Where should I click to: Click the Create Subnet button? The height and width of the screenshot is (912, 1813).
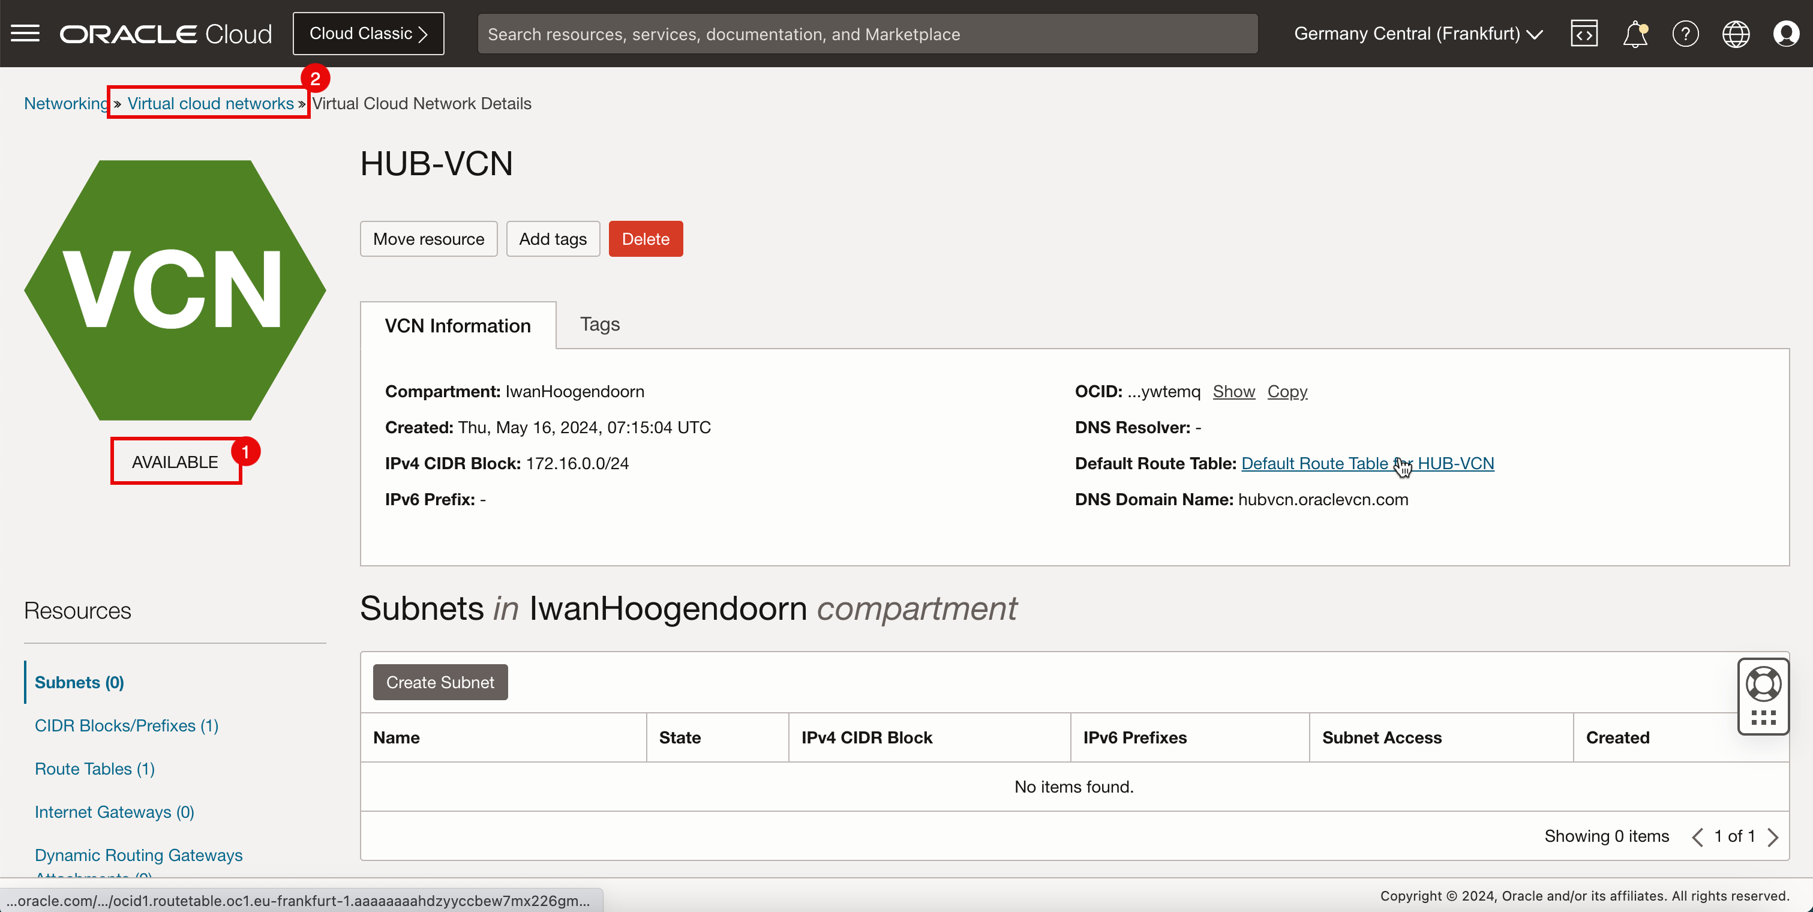click(440, 683)
